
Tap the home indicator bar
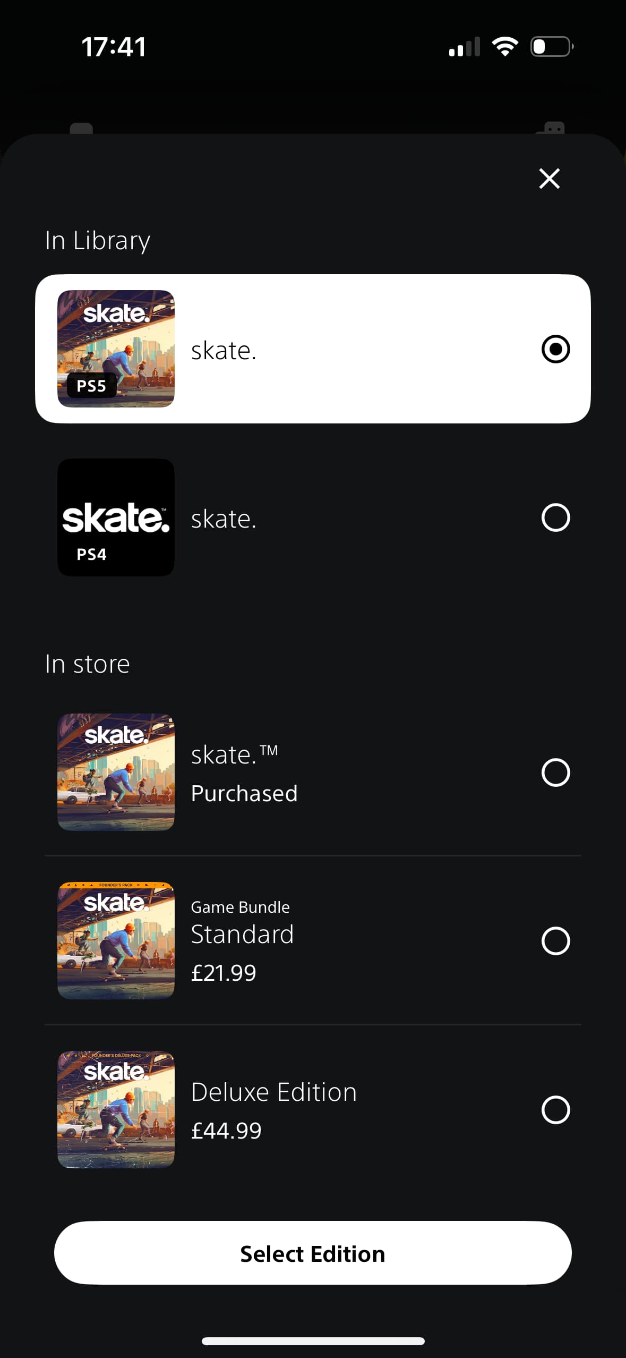(x=313, y=1341)
